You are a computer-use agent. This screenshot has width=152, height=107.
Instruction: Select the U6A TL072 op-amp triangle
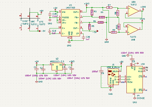tap(133, 11)
